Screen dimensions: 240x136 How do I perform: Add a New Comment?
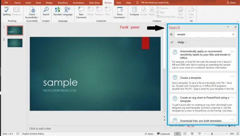[x=81, y=13]
